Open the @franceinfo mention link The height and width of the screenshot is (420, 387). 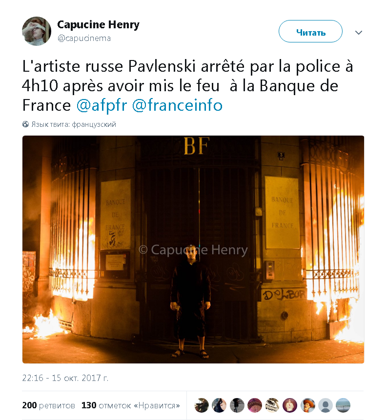pyautogui.click(x=178, y=105)
